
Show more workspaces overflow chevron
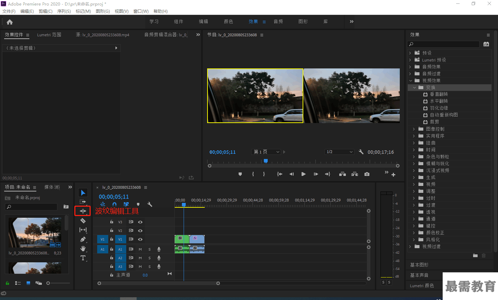tap(352, 21)
